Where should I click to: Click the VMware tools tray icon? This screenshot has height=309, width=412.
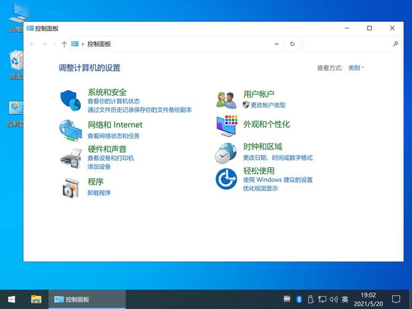(287, 298)
